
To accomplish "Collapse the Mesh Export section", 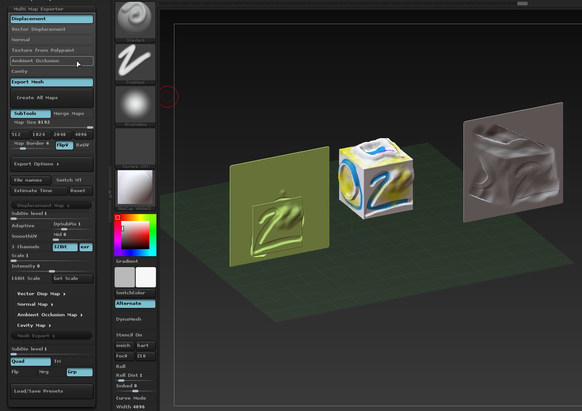I will (51, 336).
